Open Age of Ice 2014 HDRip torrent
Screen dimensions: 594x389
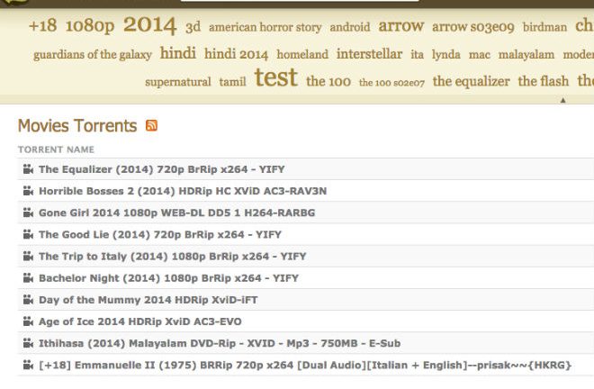point(139,321)
